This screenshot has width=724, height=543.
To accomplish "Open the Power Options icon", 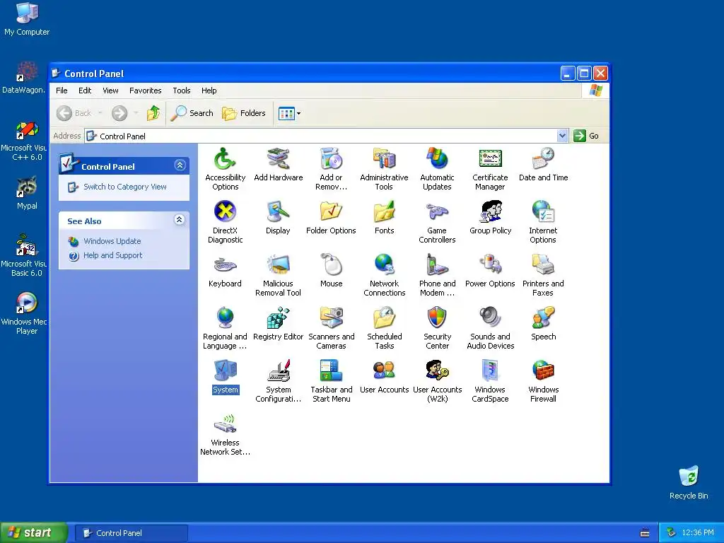I will [x=490, y=271].
